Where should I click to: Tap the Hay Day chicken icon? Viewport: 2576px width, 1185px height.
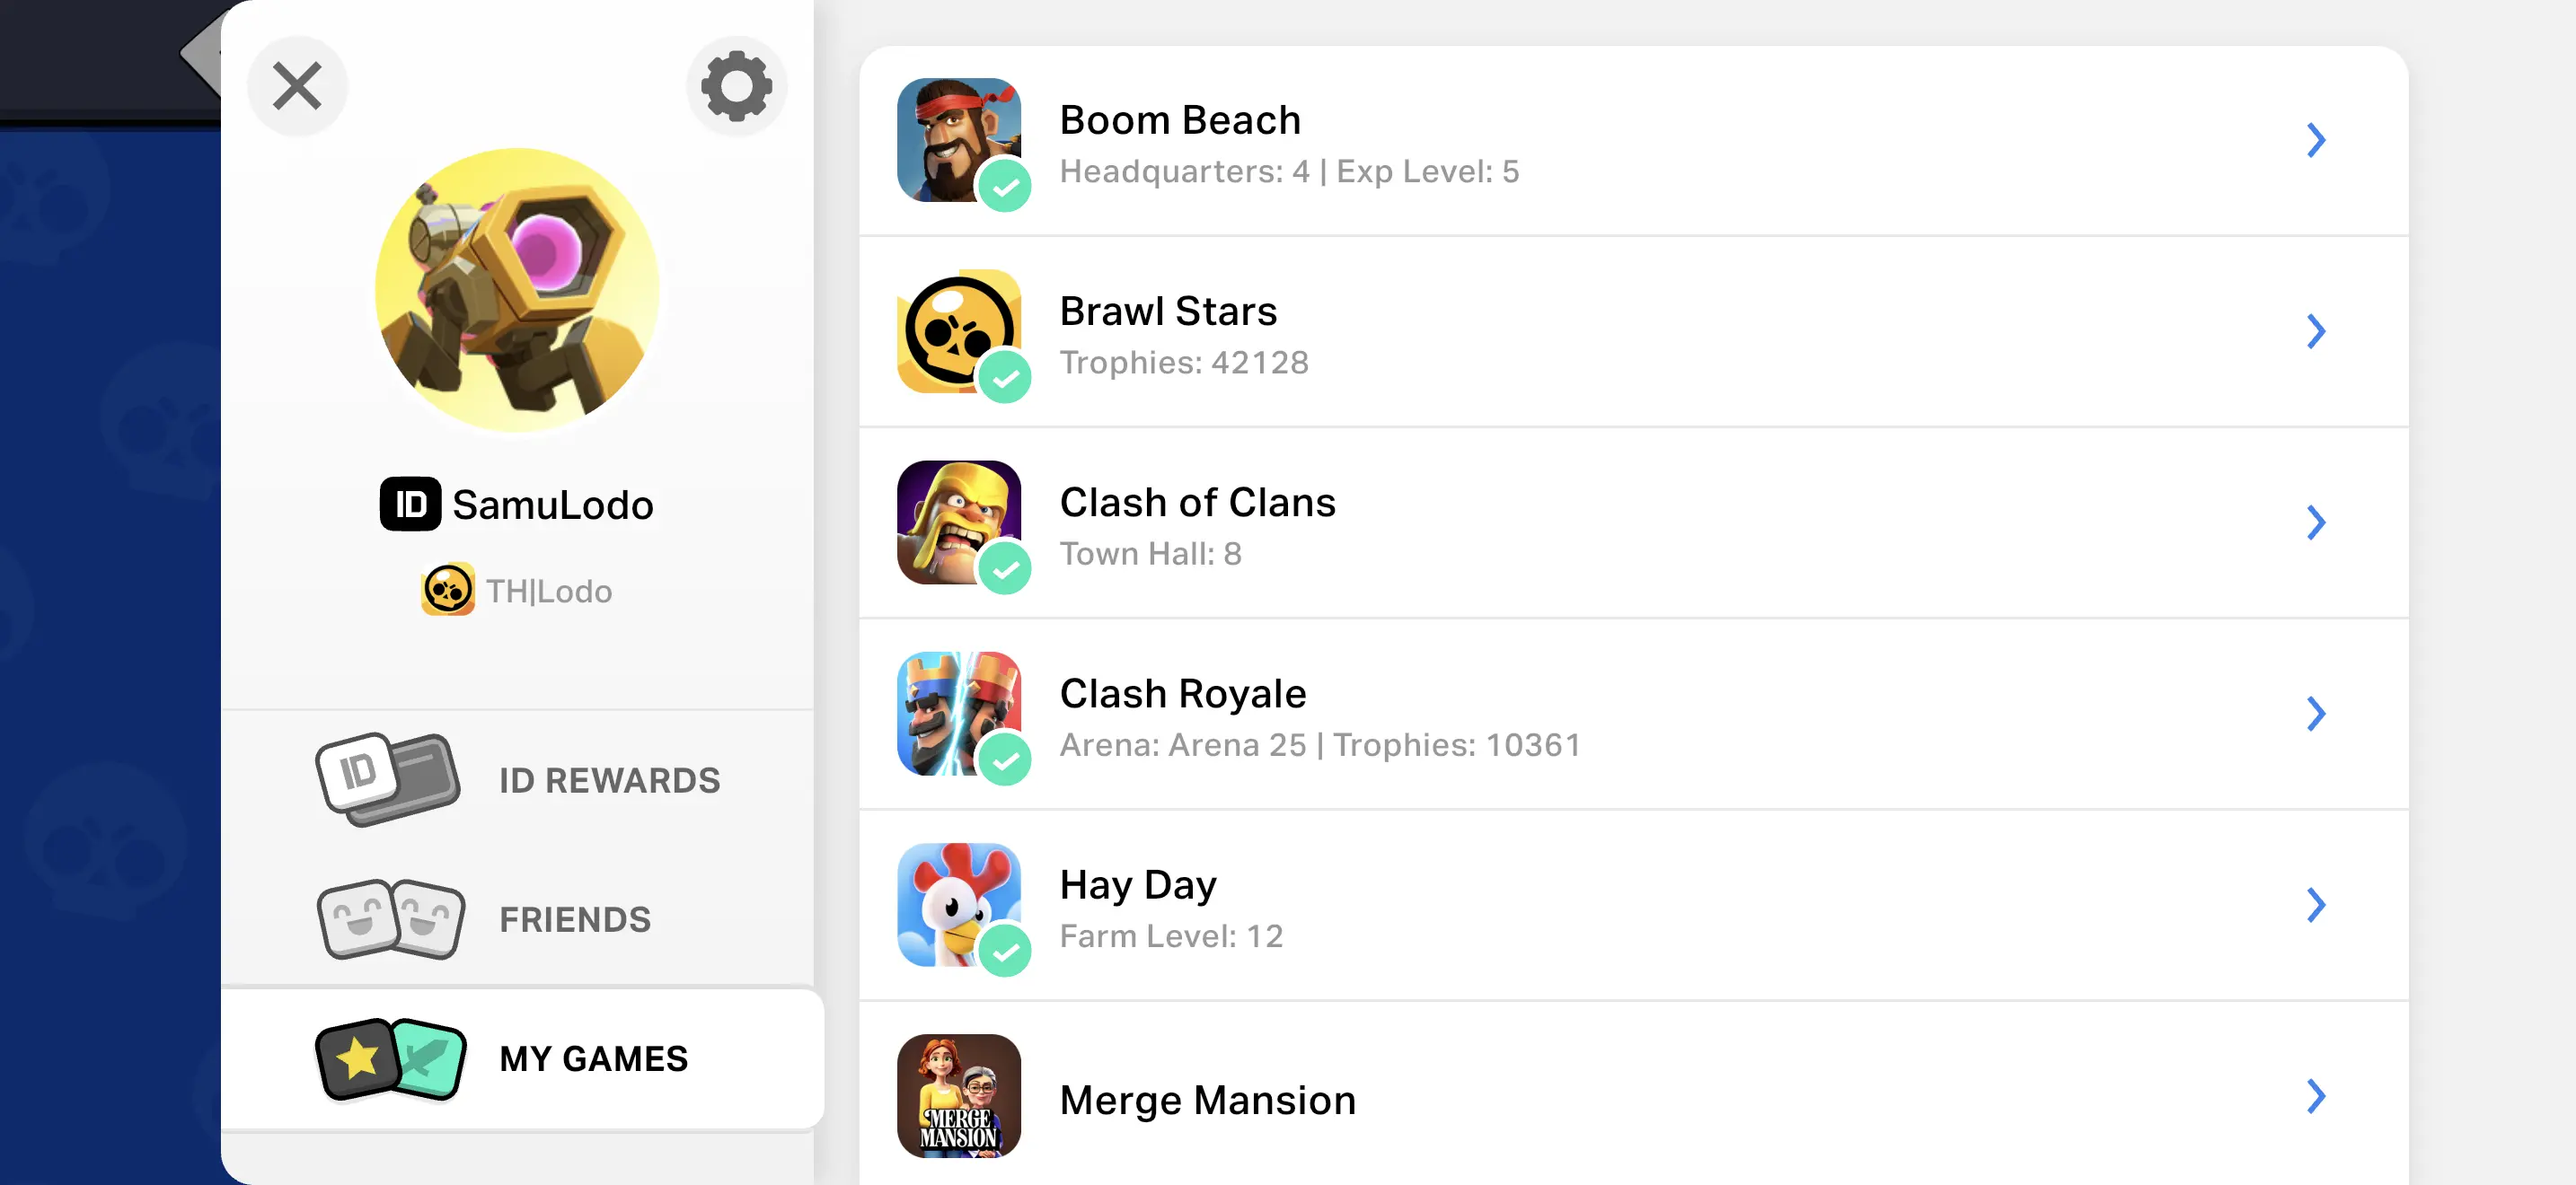coord(958,904)
